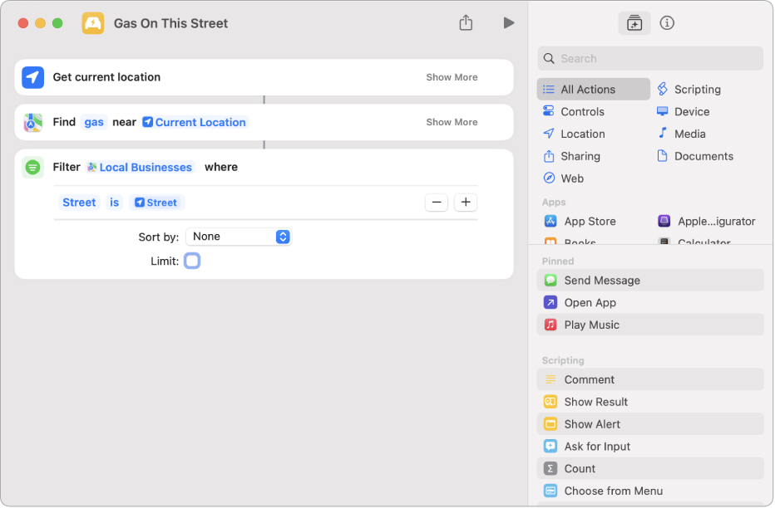Change the Street property in filter

pos(79,203)
